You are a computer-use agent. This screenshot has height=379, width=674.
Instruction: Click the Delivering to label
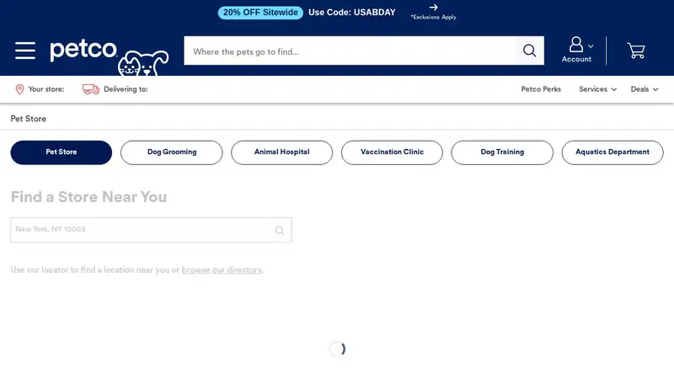click(x=126, y=89)
